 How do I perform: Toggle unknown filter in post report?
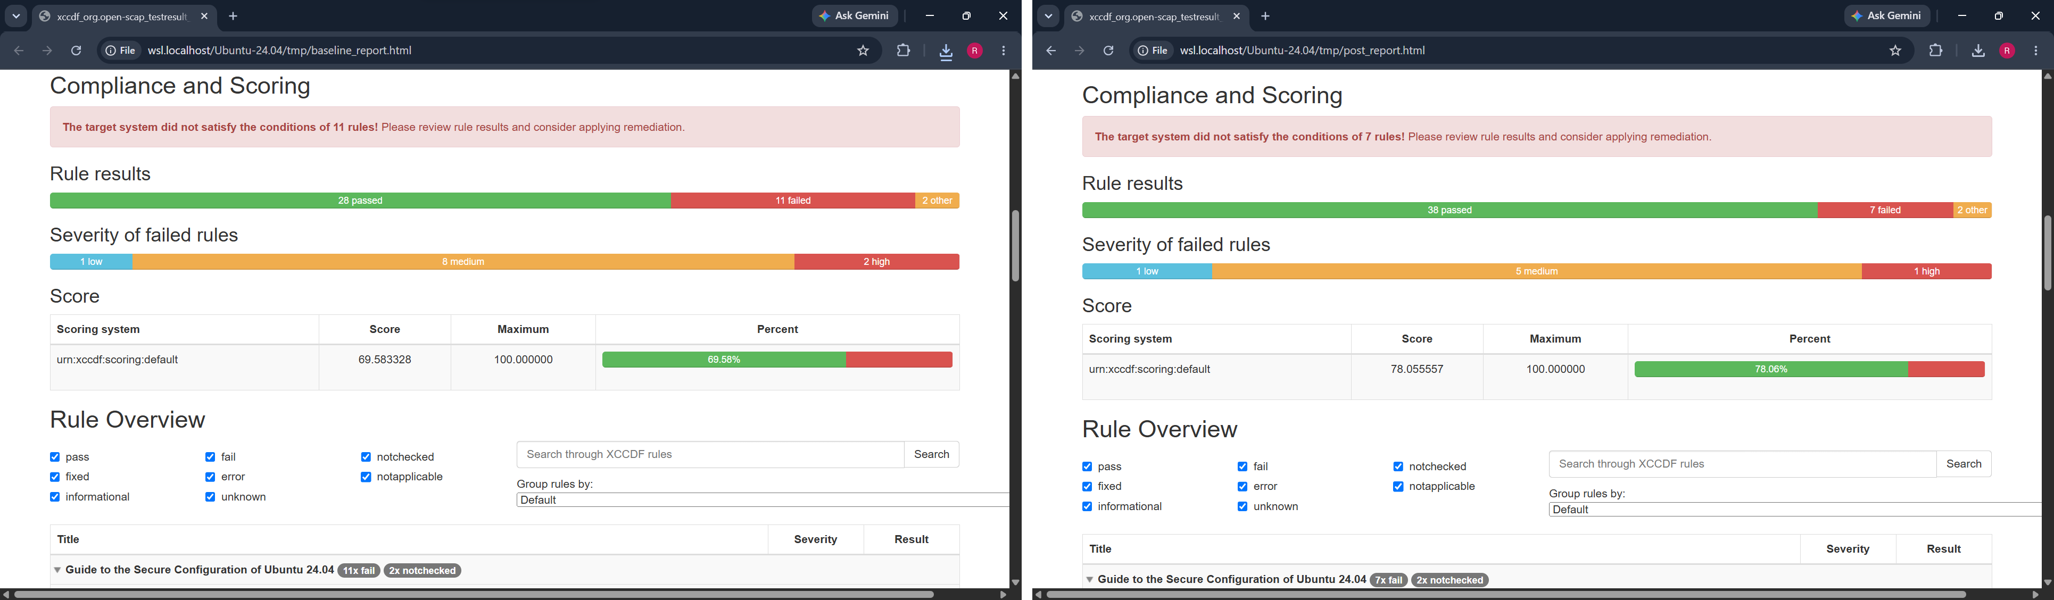[1243, 506]
